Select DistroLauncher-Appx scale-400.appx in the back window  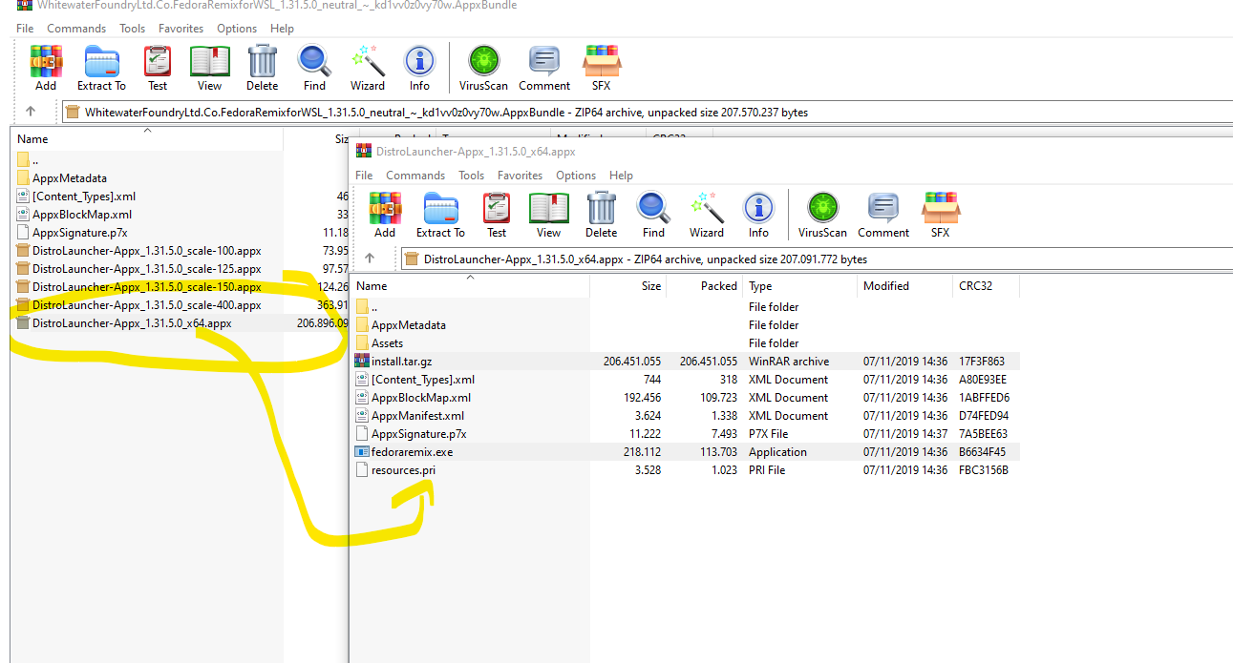click(146, 305)
